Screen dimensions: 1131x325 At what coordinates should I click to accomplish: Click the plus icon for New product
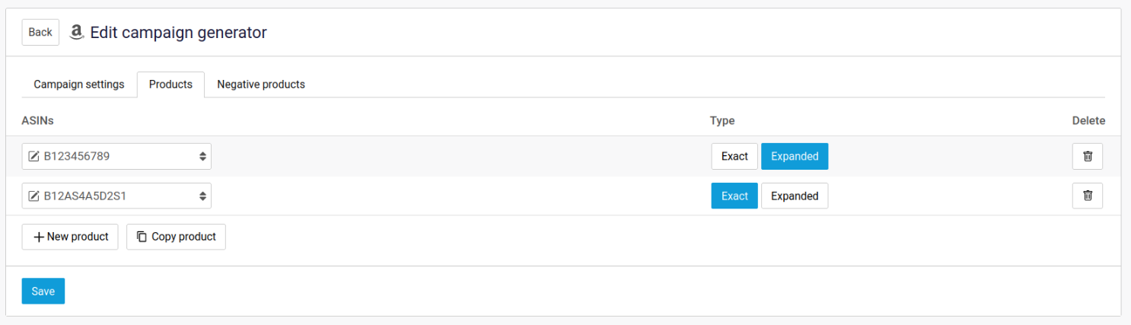tap(38, 237)
